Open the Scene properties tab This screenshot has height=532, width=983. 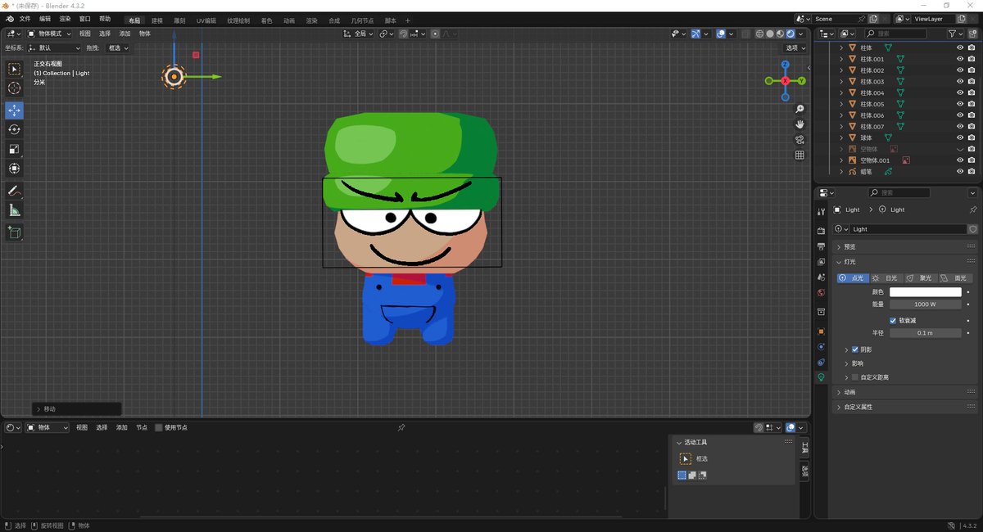click(x=821, y=277)
